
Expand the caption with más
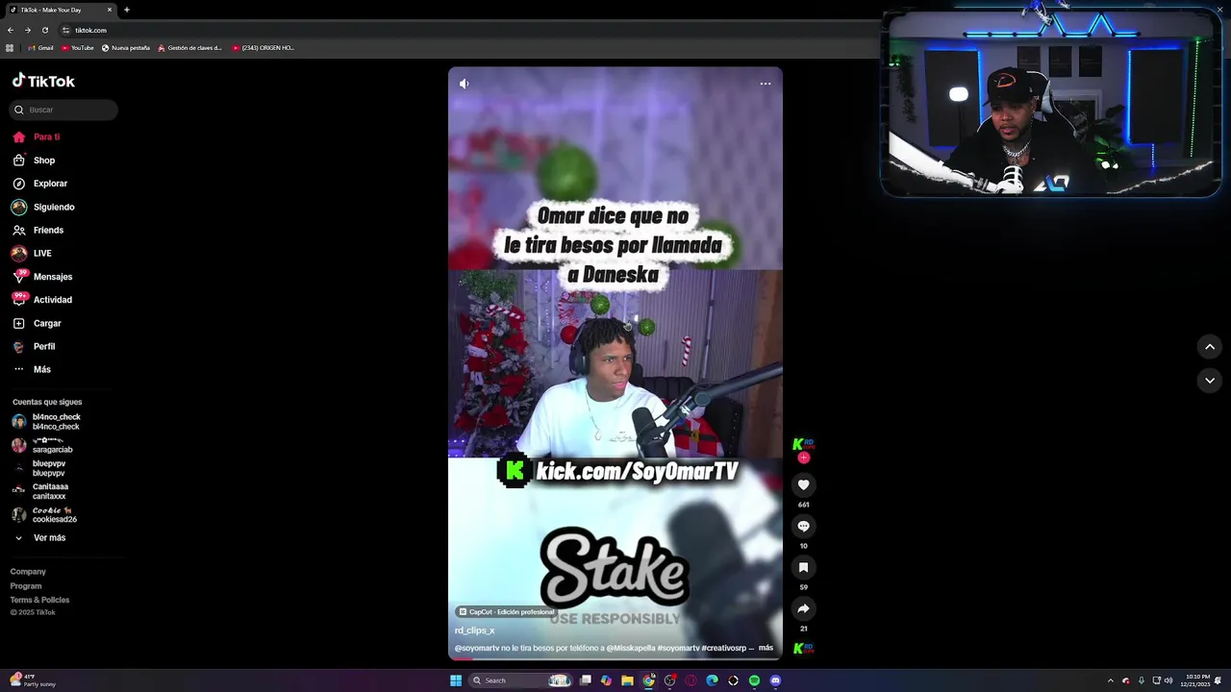click(x=766, y=648)
